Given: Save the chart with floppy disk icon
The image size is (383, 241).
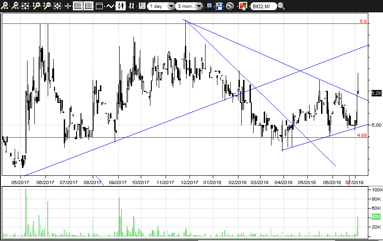Looking at the screenshot, I should (219, 6).
